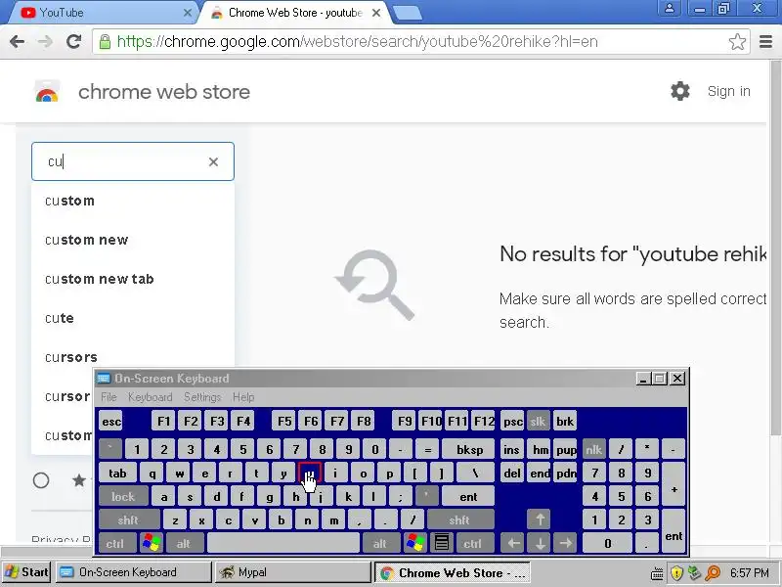Click the down arrow key on on-screen keyboard
The width and height of the screenshot is (782, 587).
click(540, 543)
